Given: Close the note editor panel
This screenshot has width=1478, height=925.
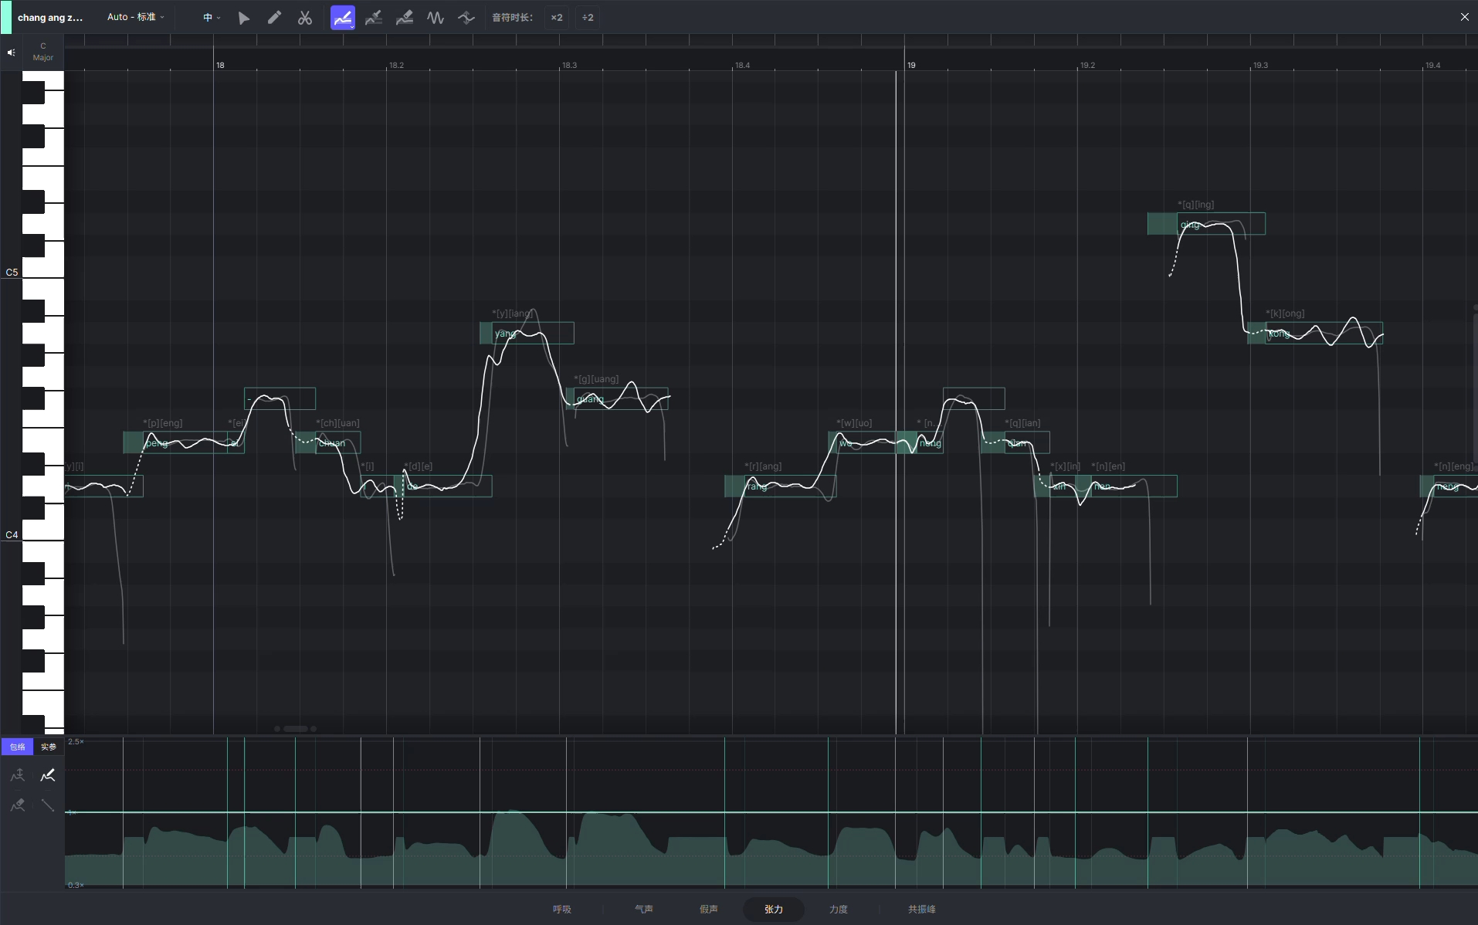Looking at the screenshot, I should point(1464,17).
